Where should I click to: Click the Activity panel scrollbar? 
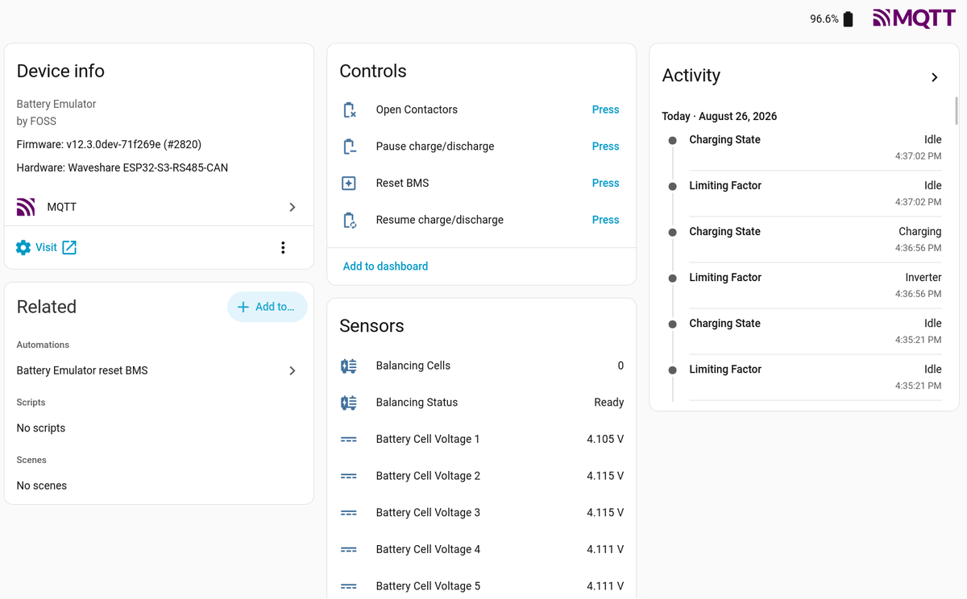pyautogui.click(x=957, y=110)
